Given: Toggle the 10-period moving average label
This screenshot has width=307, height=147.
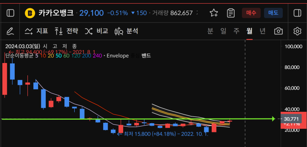Looking at the screenshot, I should pyautogui.click(x=43, y=56).
